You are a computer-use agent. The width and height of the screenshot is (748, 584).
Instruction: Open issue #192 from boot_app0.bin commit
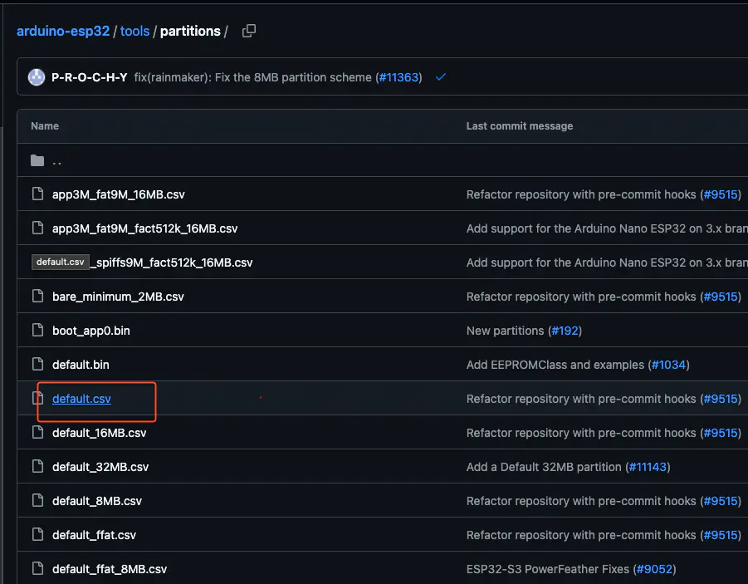click(565, 331)
